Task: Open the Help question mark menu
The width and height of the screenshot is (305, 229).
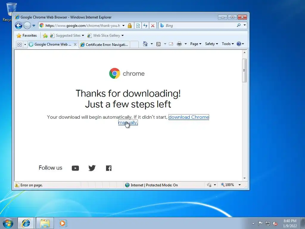Action: click(240, 44)
